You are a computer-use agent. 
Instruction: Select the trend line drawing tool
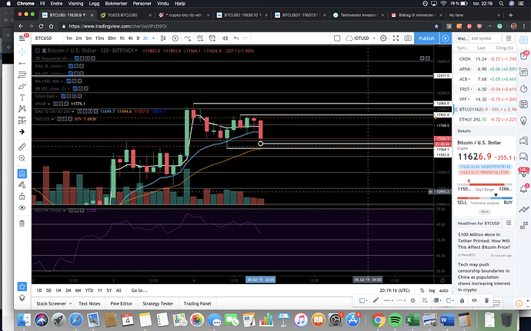click(x=22, y=63)
